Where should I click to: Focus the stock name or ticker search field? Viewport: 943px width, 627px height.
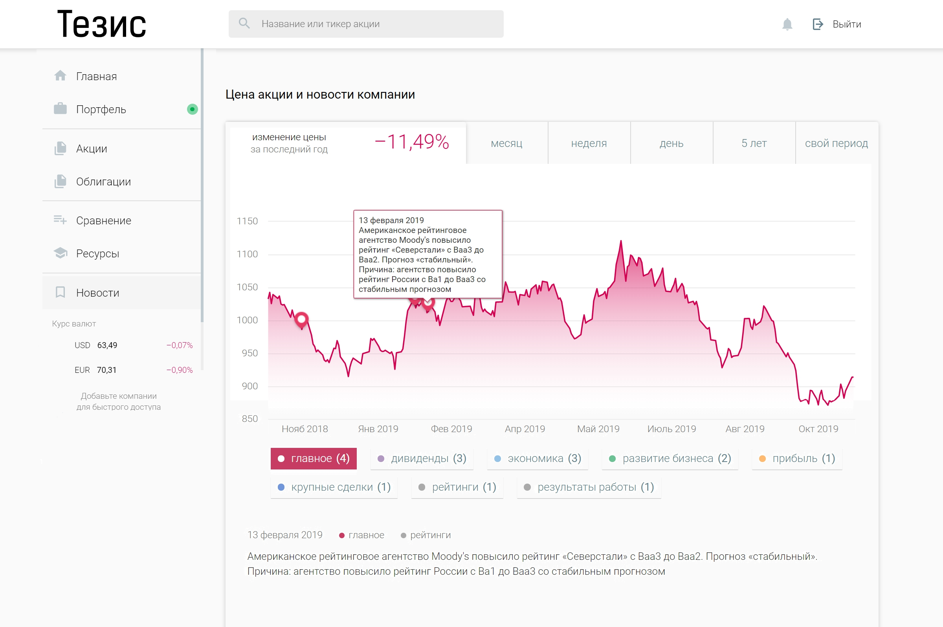(x=366, y=24)
